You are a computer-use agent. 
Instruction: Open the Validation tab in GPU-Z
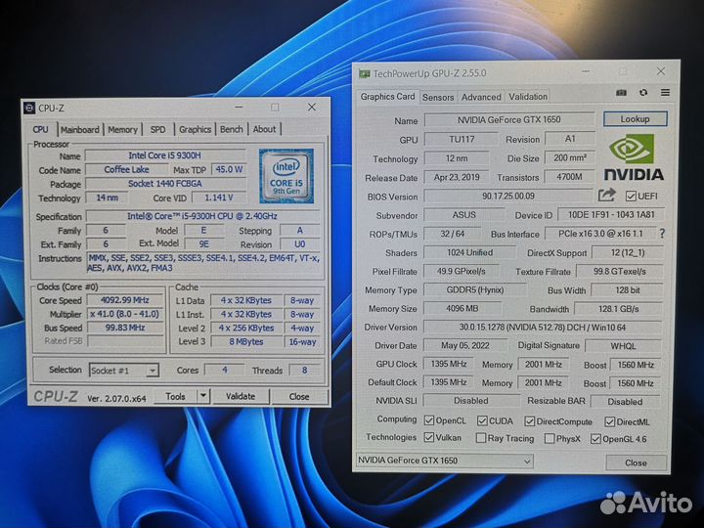(x=528, y=97)
